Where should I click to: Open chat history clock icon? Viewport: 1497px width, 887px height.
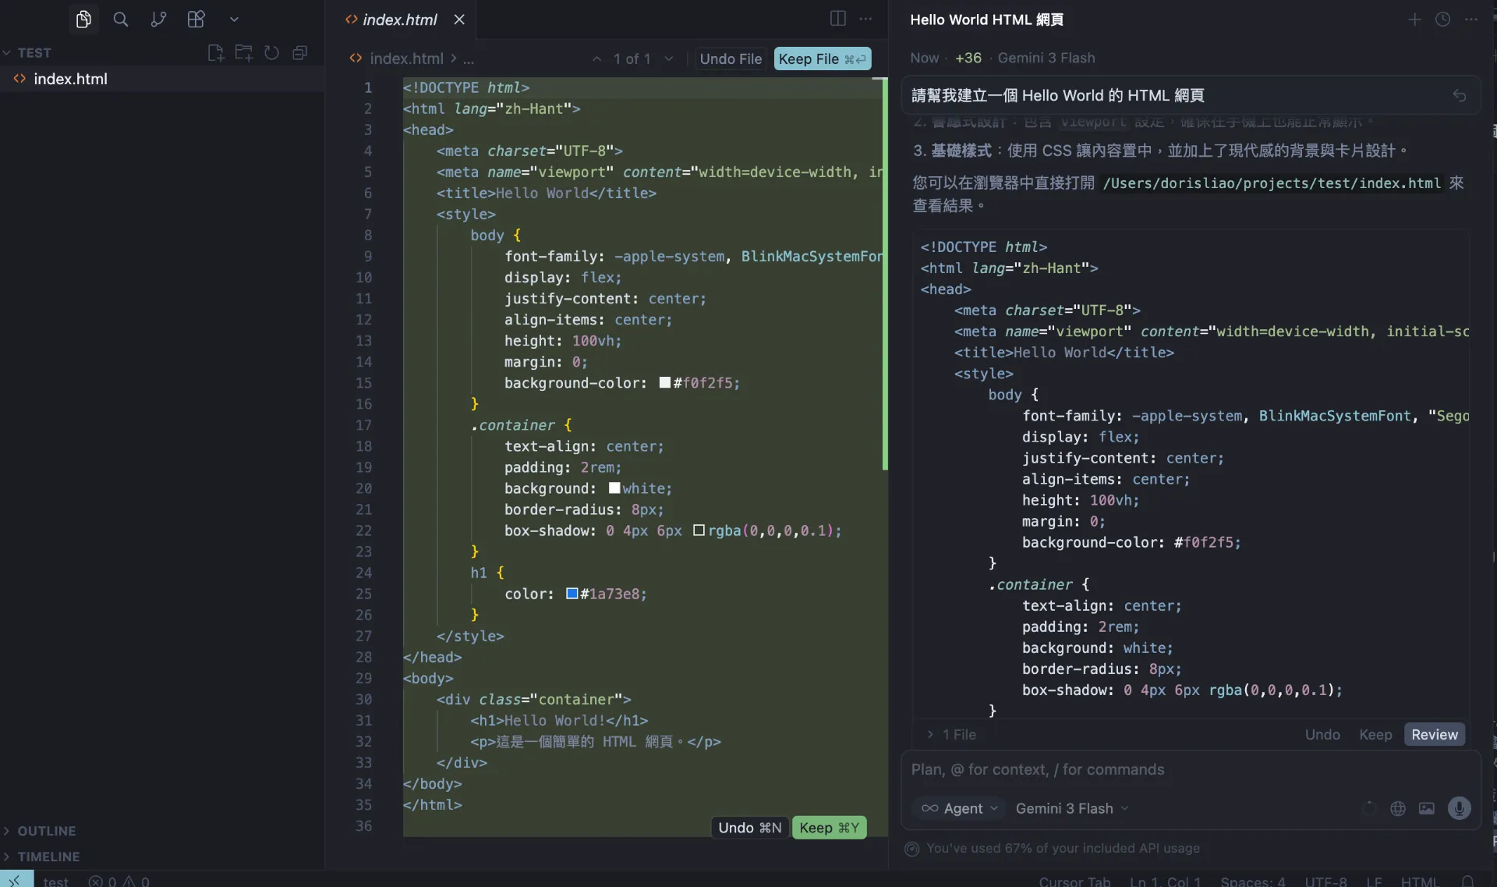[1442, 20]
